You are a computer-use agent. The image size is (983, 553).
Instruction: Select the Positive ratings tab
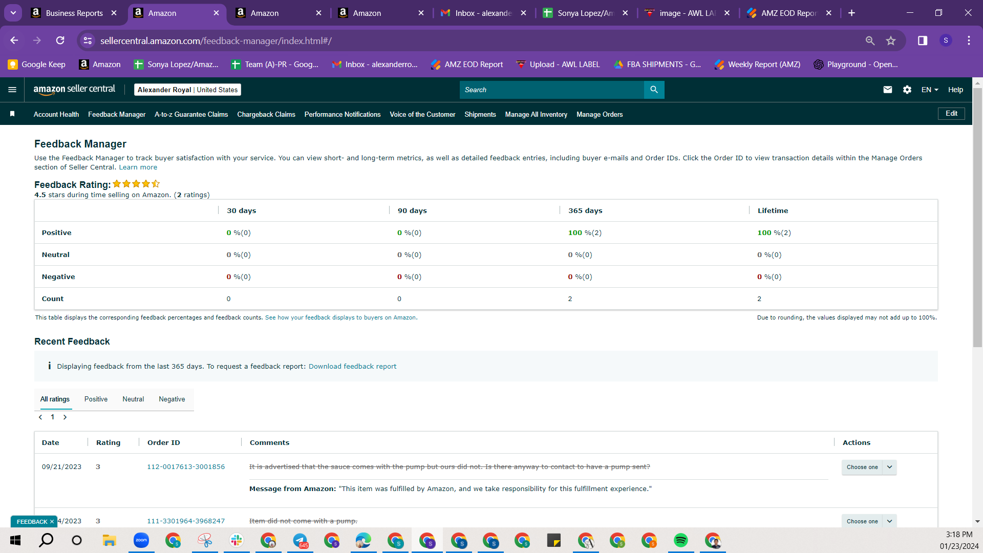pos(96,399)
